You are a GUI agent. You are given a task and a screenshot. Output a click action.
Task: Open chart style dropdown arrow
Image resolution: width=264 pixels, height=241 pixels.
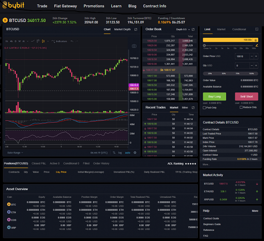tap(48, 41)
